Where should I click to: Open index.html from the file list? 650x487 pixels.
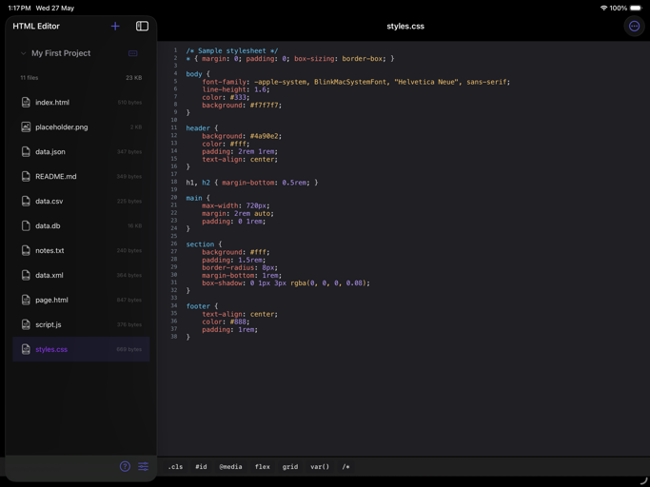[x=52, y=103]
